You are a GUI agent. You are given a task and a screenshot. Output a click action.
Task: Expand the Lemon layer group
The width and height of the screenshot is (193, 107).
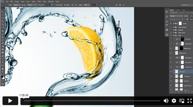click(174, 23)
